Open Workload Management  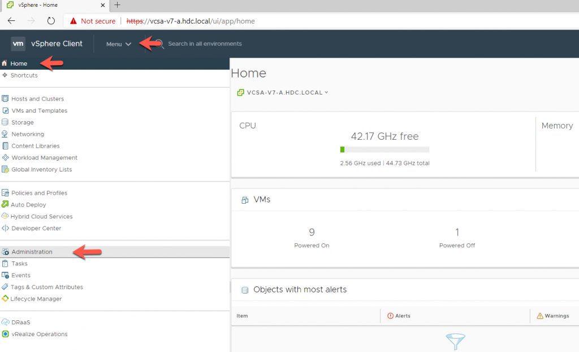tap(44, 157)
